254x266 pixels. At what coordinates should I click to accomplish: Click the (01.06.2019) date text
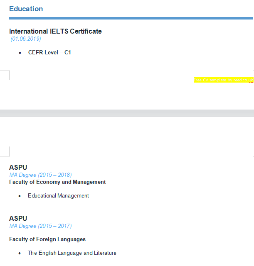26,39
